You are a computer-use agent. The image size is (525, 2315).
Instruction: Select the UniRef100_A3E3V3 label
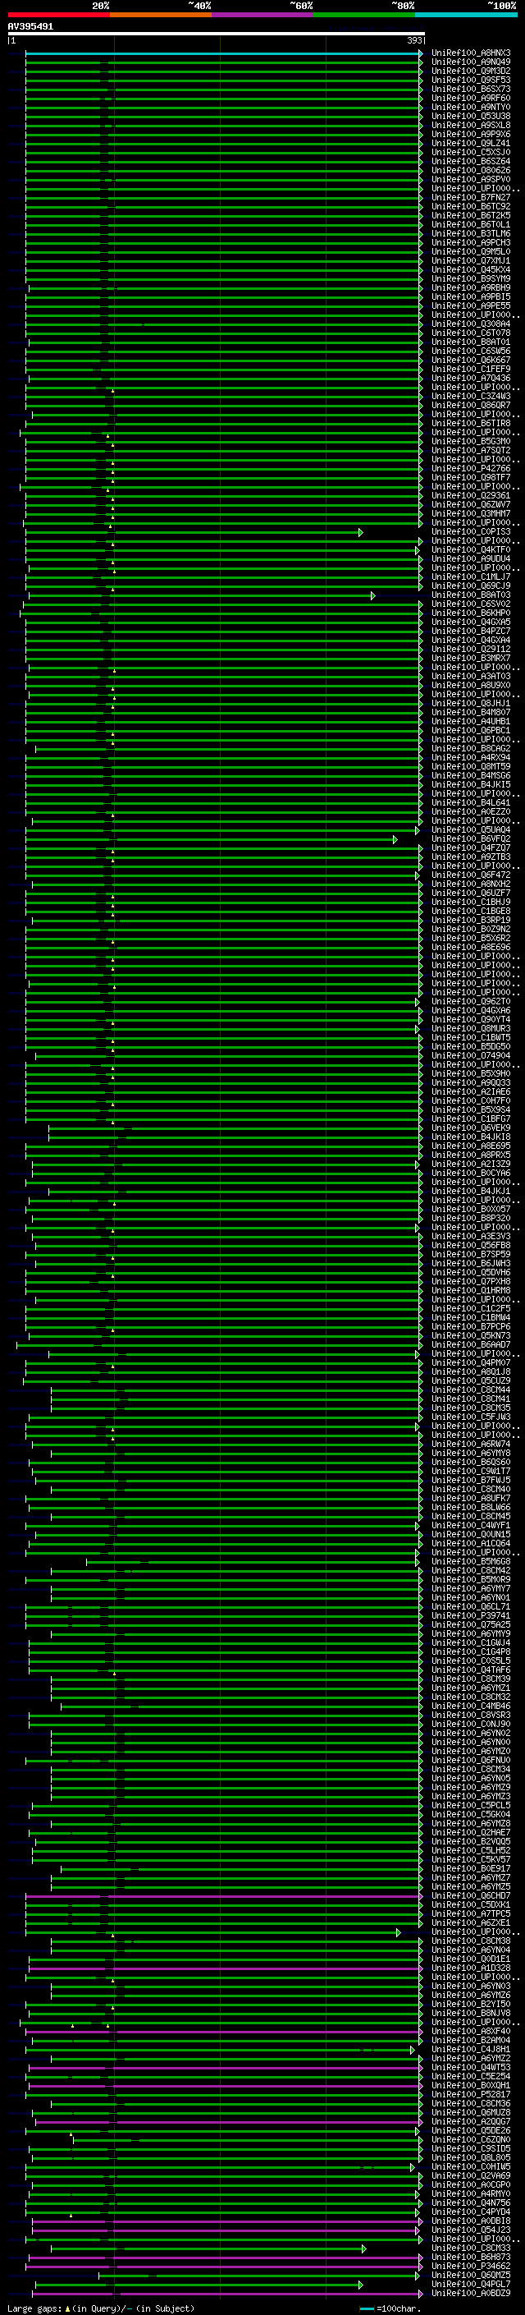(471, 1237)
